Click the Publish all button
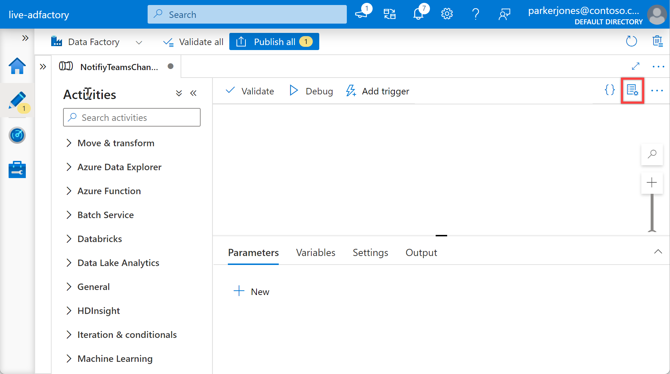Viewport: 670px width, 374px height. pyautogui.click(x=274, y=42)
